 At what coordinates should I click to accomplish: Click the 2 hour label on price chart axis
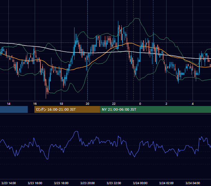pos(166,104)
